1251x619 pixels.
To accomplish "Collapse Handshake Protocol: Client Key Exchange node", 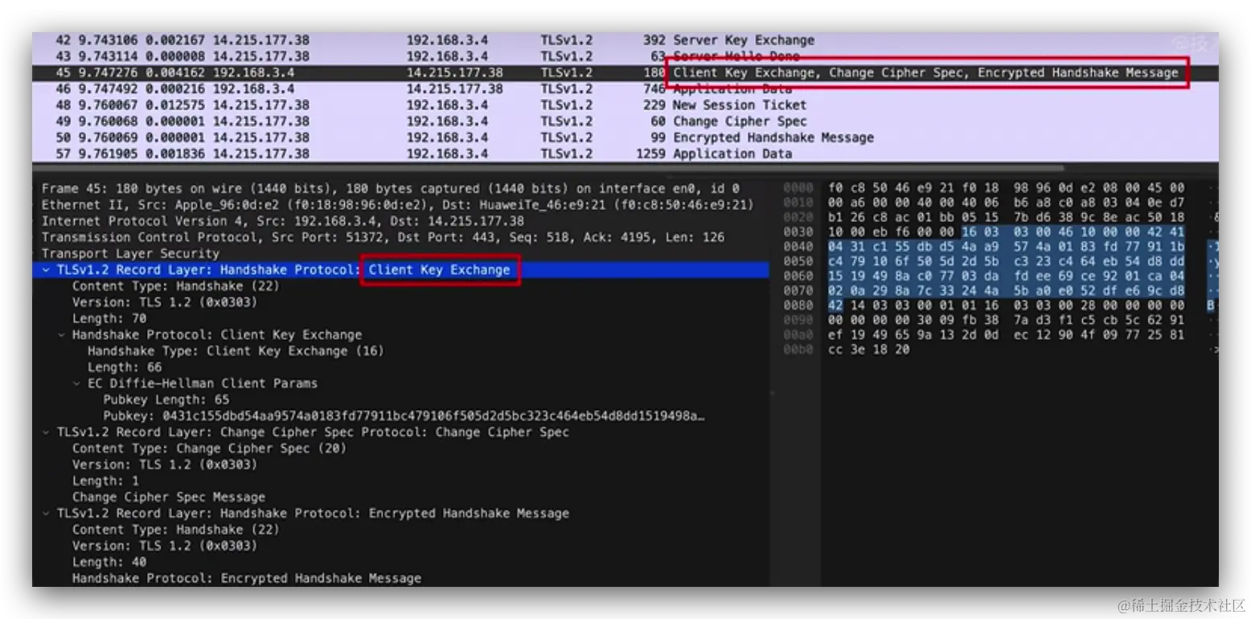I will click(62, 334).
